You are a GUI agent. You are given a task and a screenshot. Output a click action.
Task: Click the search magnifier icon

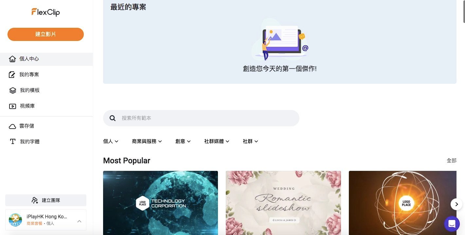[113, 118]
